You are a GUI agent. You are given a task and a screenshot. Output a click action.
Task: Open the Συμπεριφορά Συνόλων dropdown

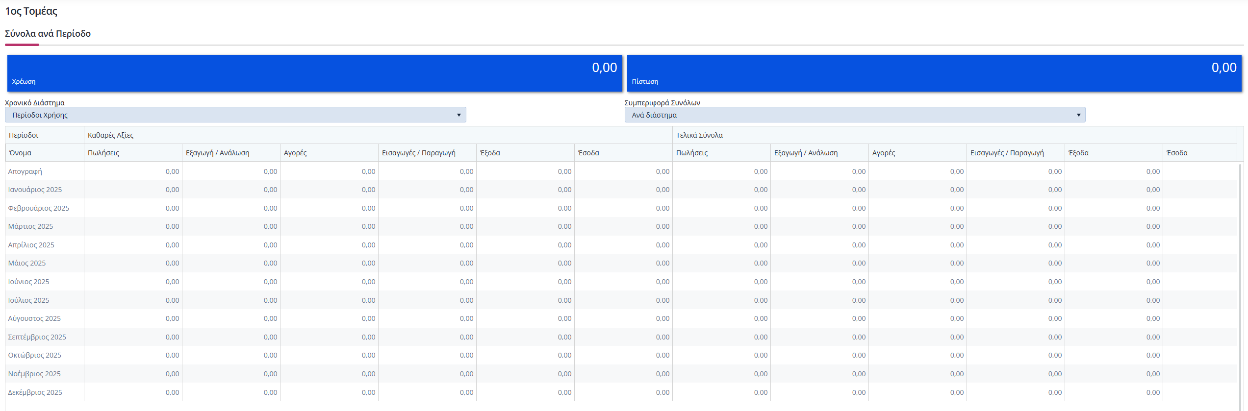(x=855, y=115)
